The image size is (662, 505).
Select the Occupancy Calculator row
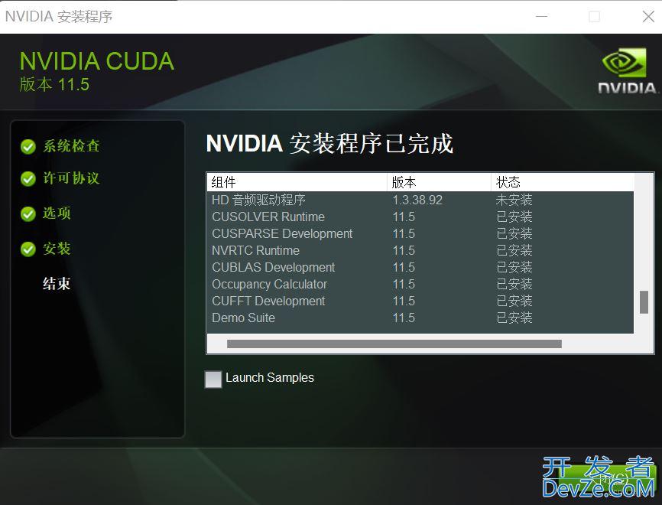[x=420, y=285]
